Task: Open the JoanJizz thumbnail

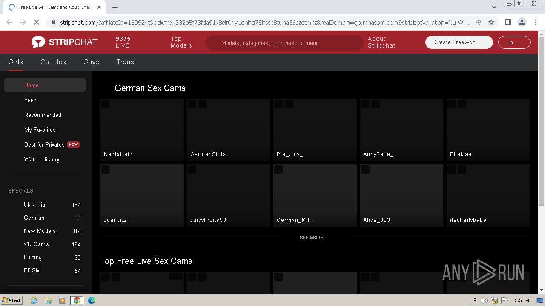Action: coord(142,196)
